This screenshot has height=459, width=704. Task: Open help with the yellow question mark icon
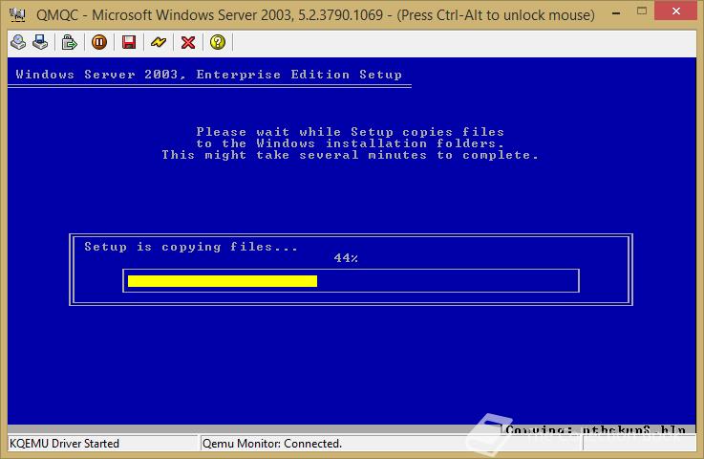pyautogui.click(x=218, y=42)
